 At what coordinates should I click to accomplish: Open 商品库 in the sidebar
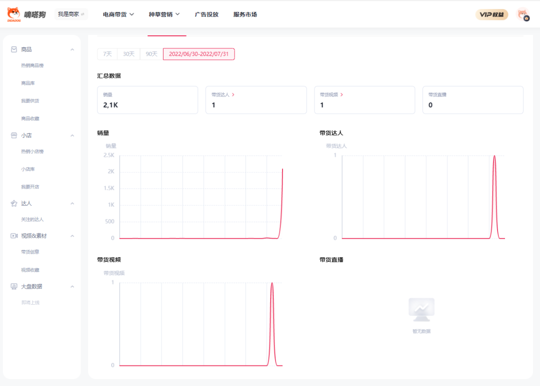pyautogui.click(x=28, y=83)
